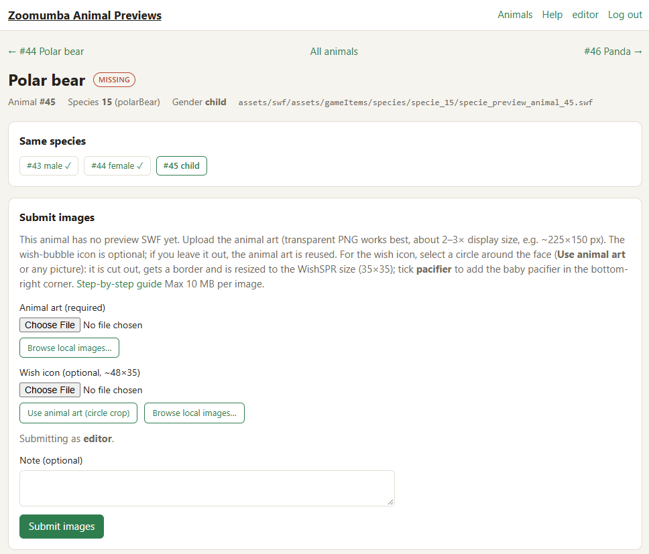Screen dimensions: 649x554
Task: Click Use animal art (circle crop)
Action: tap(78, 413)
